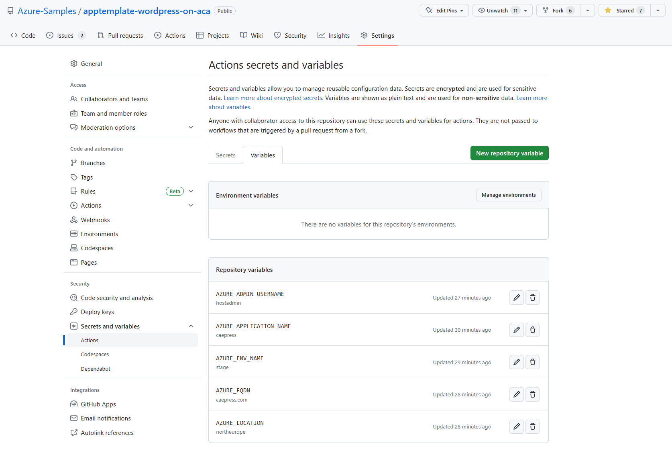Click the Environments server icon
This screenshot has width=672, height=457.
74,234
